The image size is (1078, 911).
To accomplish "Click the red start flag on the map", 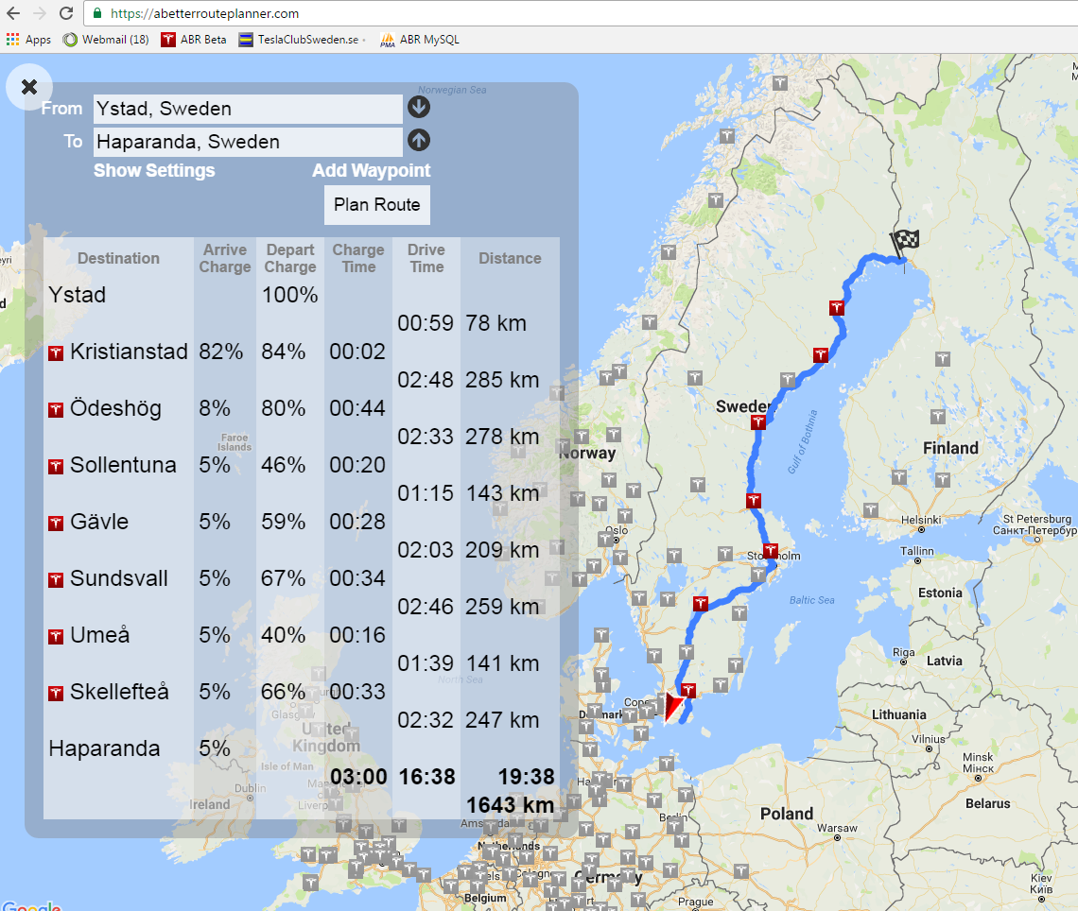I will (673, 706).
